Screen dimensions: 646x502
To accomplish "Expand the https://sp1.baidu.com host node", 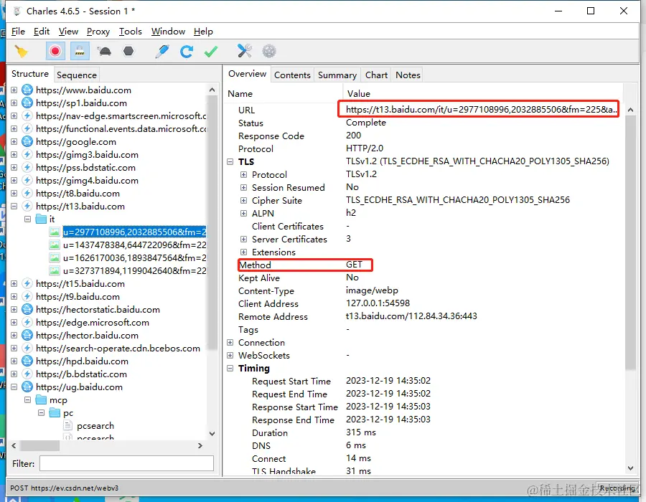I will 14,103.
